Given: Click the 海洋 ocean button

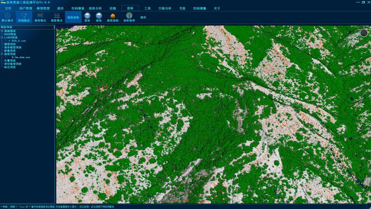Looking at the screenshot, I should click(x=143, y=18).
